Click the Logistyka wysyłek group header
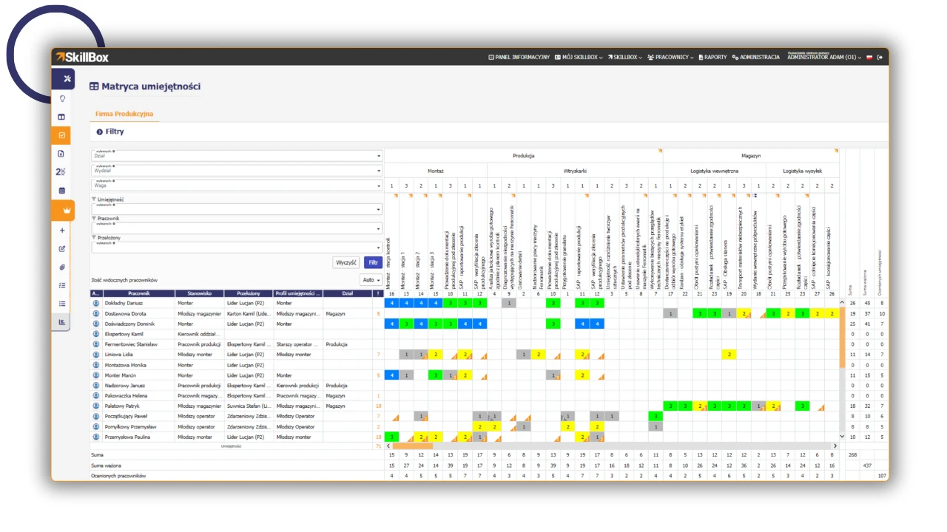This screenshot has width=947, height=532. pos(803,170)
